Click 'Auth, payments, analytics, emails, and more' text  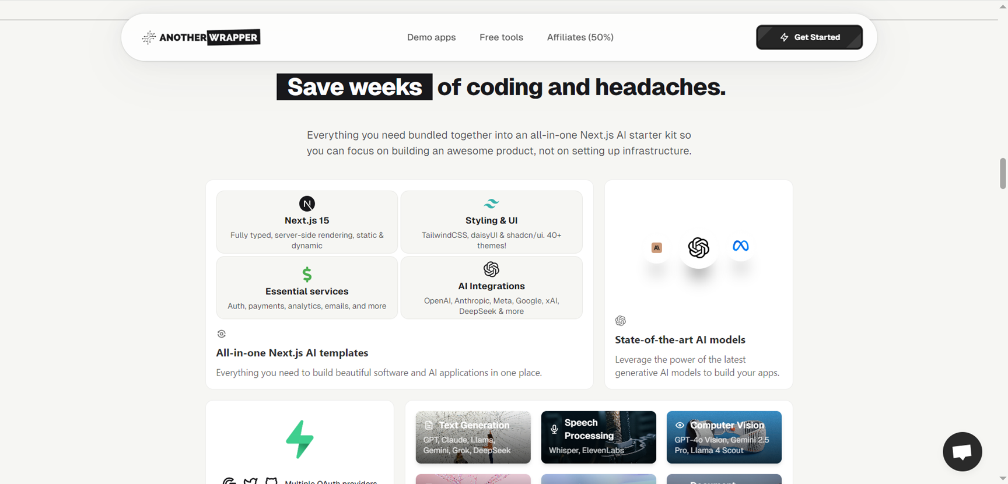pos(307,306)
